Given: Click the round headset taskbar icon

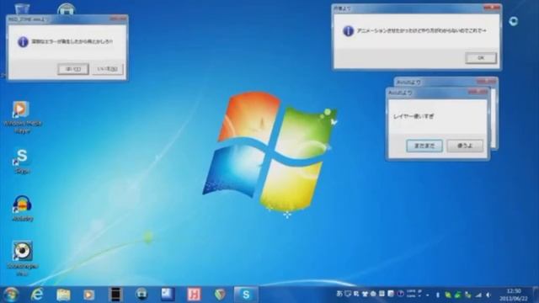Looking at the screenshot, I should (x=141, y=294).
